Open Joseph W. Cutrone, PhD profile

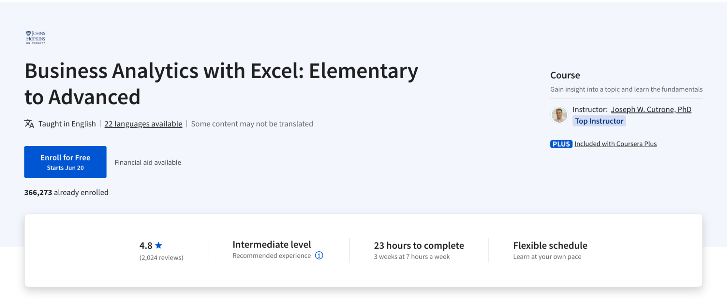[x=651, y=109]
